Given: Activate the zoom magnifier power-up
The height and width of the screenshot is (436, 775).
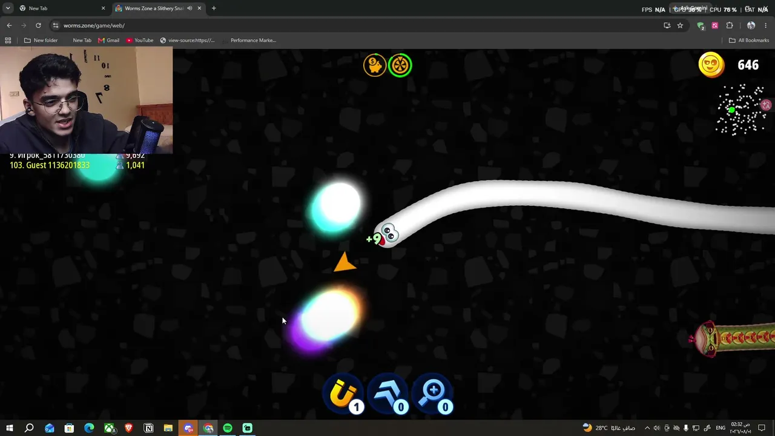Looking at the screenshot, I should pos(434,395).
